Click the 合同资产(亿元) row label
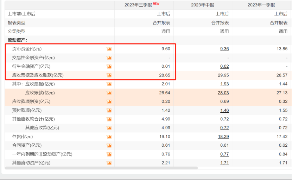 pyautogui.click(x=27, y=146)
